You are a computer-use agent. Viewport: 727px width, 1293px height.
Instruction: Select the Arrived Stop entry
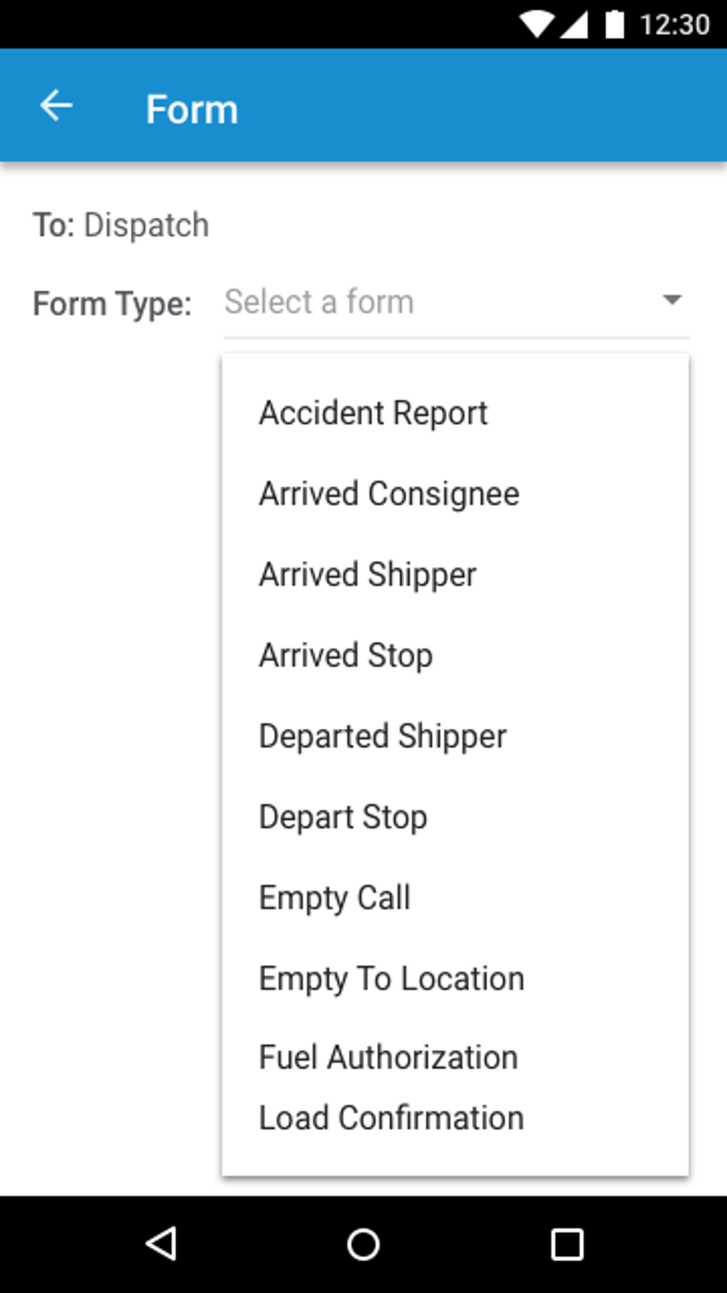346,655
